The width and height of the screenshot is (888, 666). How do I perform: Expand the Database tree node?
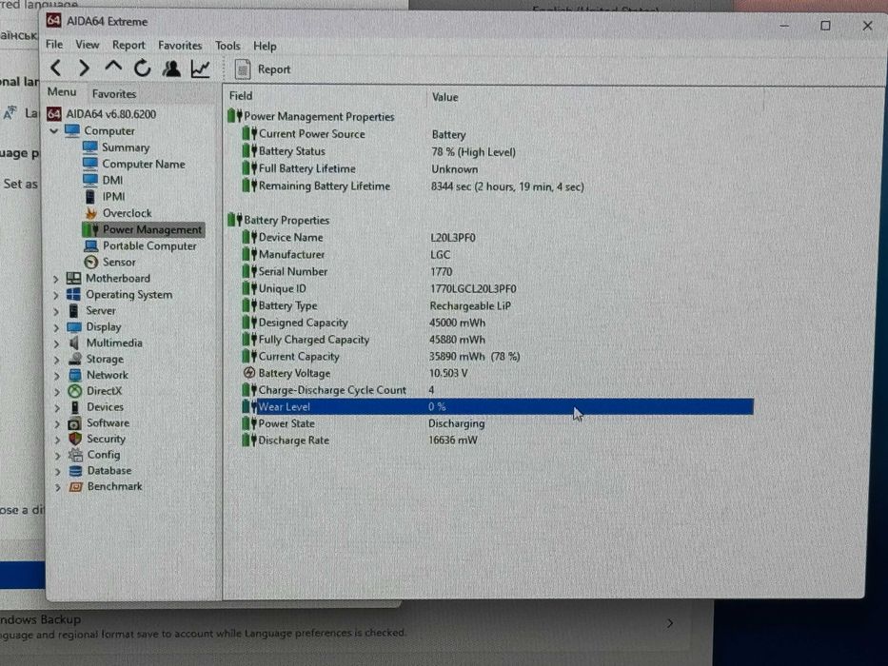[58, 471]
